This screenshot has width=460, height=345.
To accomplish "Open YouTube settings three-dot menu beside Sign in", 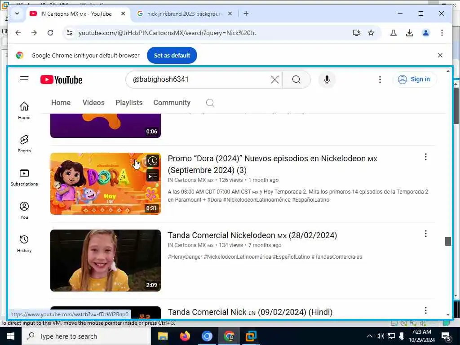I will point(380,80).
